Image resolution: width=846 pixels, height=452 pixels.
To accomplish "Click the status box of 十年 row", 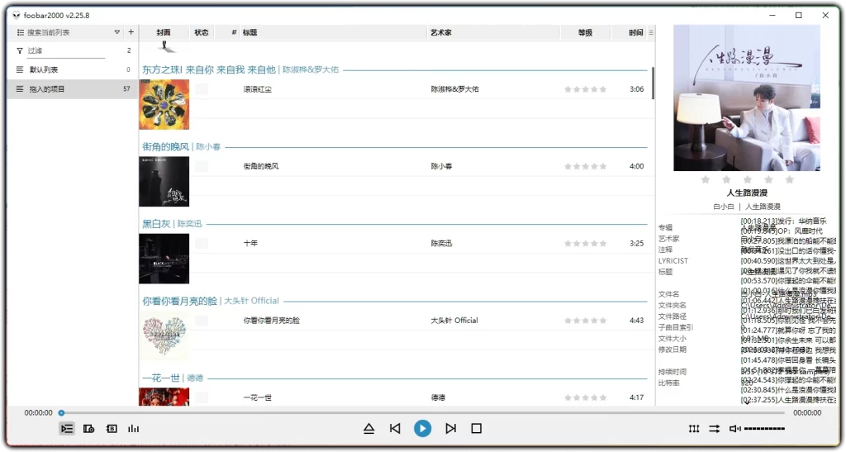I will 202,244.
